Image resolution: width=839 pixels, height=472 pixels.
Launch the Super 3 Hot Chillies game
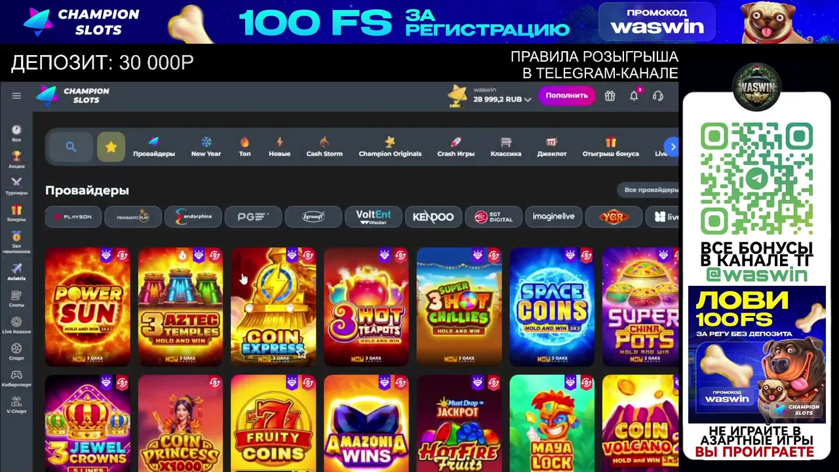459,306
